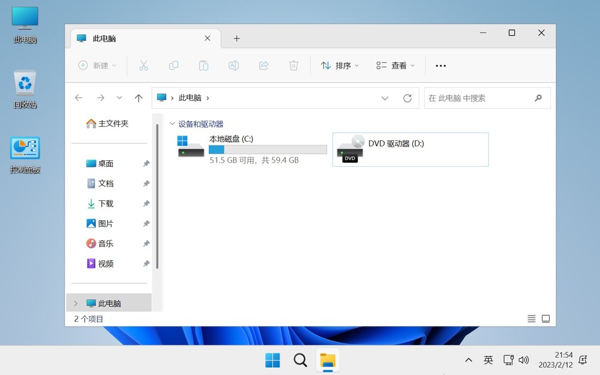600x375 pixels.
Task: Click the Rename icon in toolbar
Action: click(233, 65)
